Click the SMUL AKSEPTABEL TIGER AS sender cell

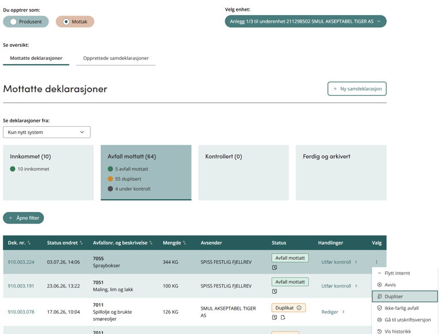(x=228, y=312)
